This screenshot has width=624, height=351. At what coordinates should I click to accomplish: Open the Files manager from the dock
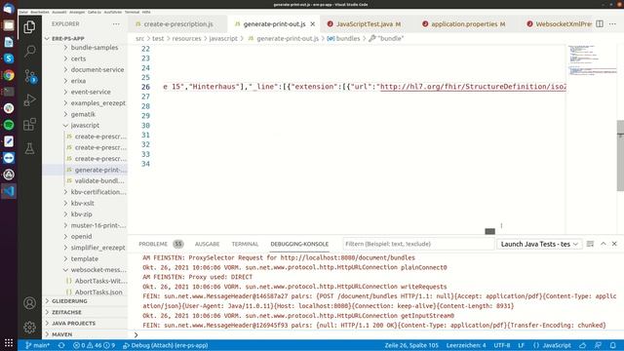click(x=9, y=25)
